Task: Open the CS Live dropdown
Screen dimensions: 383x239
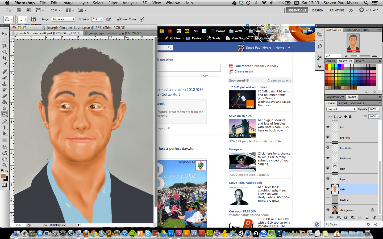Action: (x=369, y=10)
